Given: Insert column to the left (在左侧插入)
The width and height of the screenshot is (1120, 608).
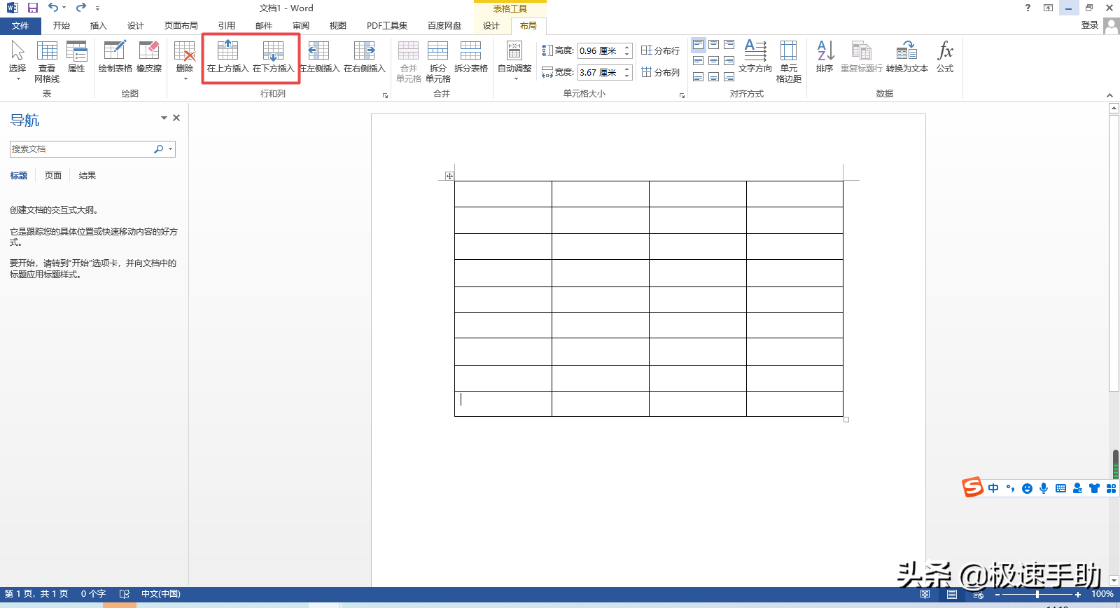Looking at the screenshot, I should 319,56.
